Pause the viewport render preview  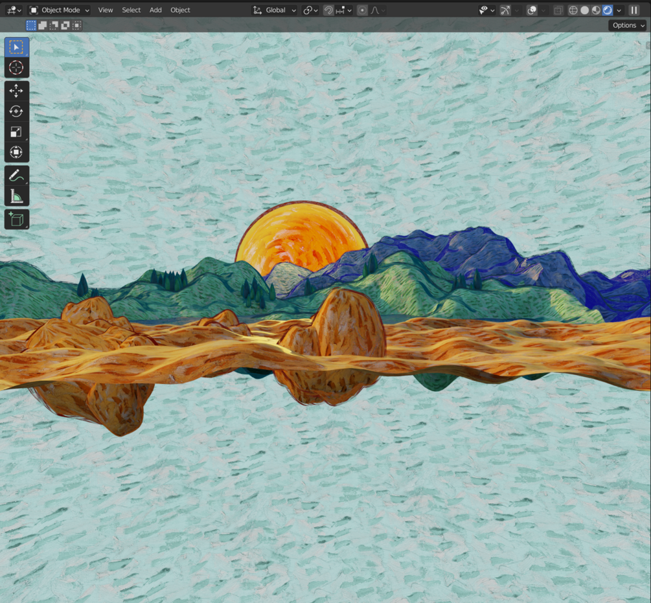634,10
